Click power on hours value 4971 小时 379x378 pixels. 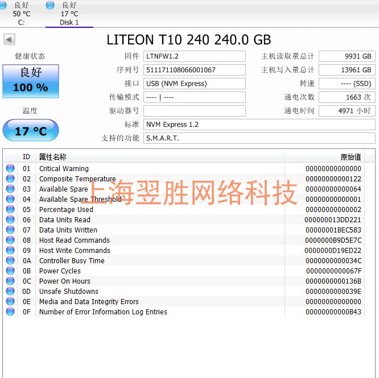pyautogui.click(x=347, y=111)
